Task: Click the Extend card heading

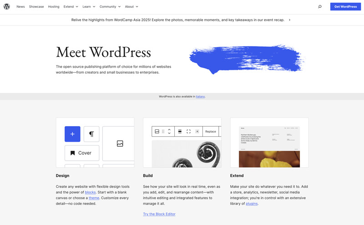Action: [x=237, y=175]
